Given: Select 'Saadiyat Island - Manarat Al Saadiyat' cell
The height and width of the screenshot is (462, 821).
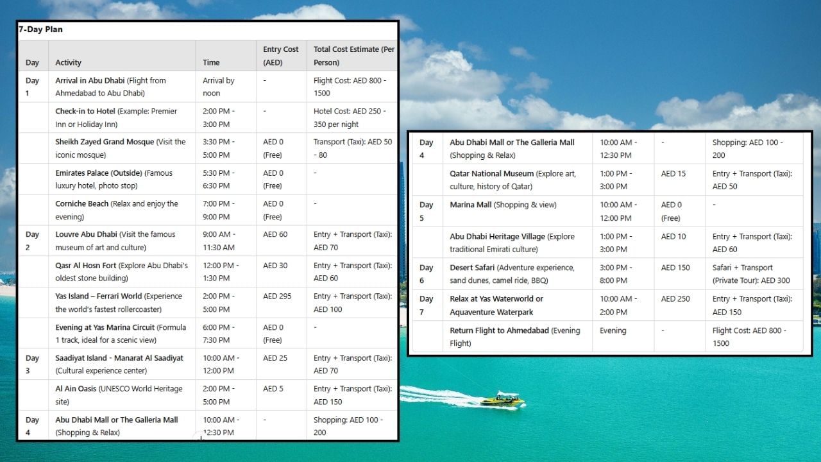Looking at the screenshot, I should coord(122,364).
